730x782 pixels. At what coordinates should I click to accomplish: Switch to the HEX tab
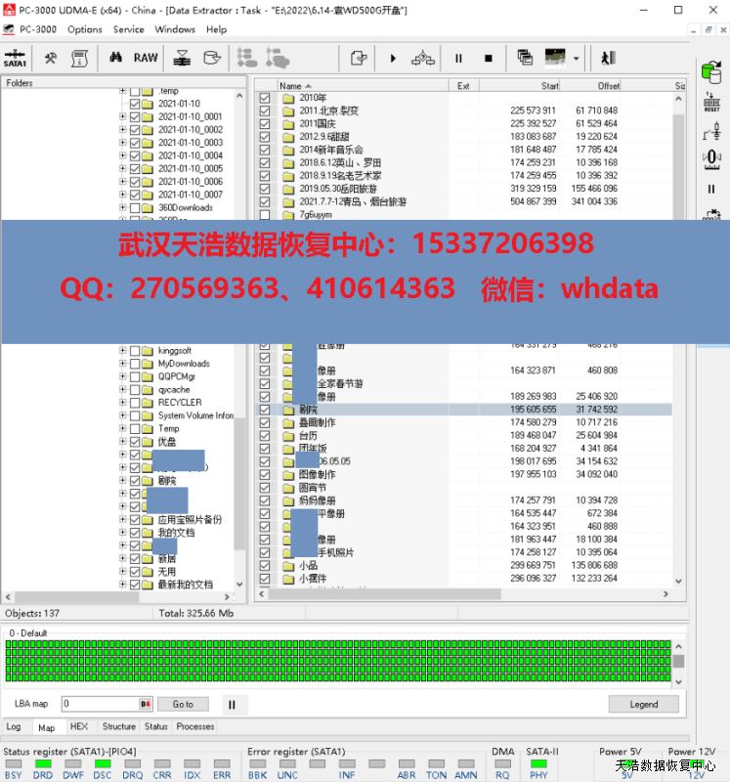point(79,726)
